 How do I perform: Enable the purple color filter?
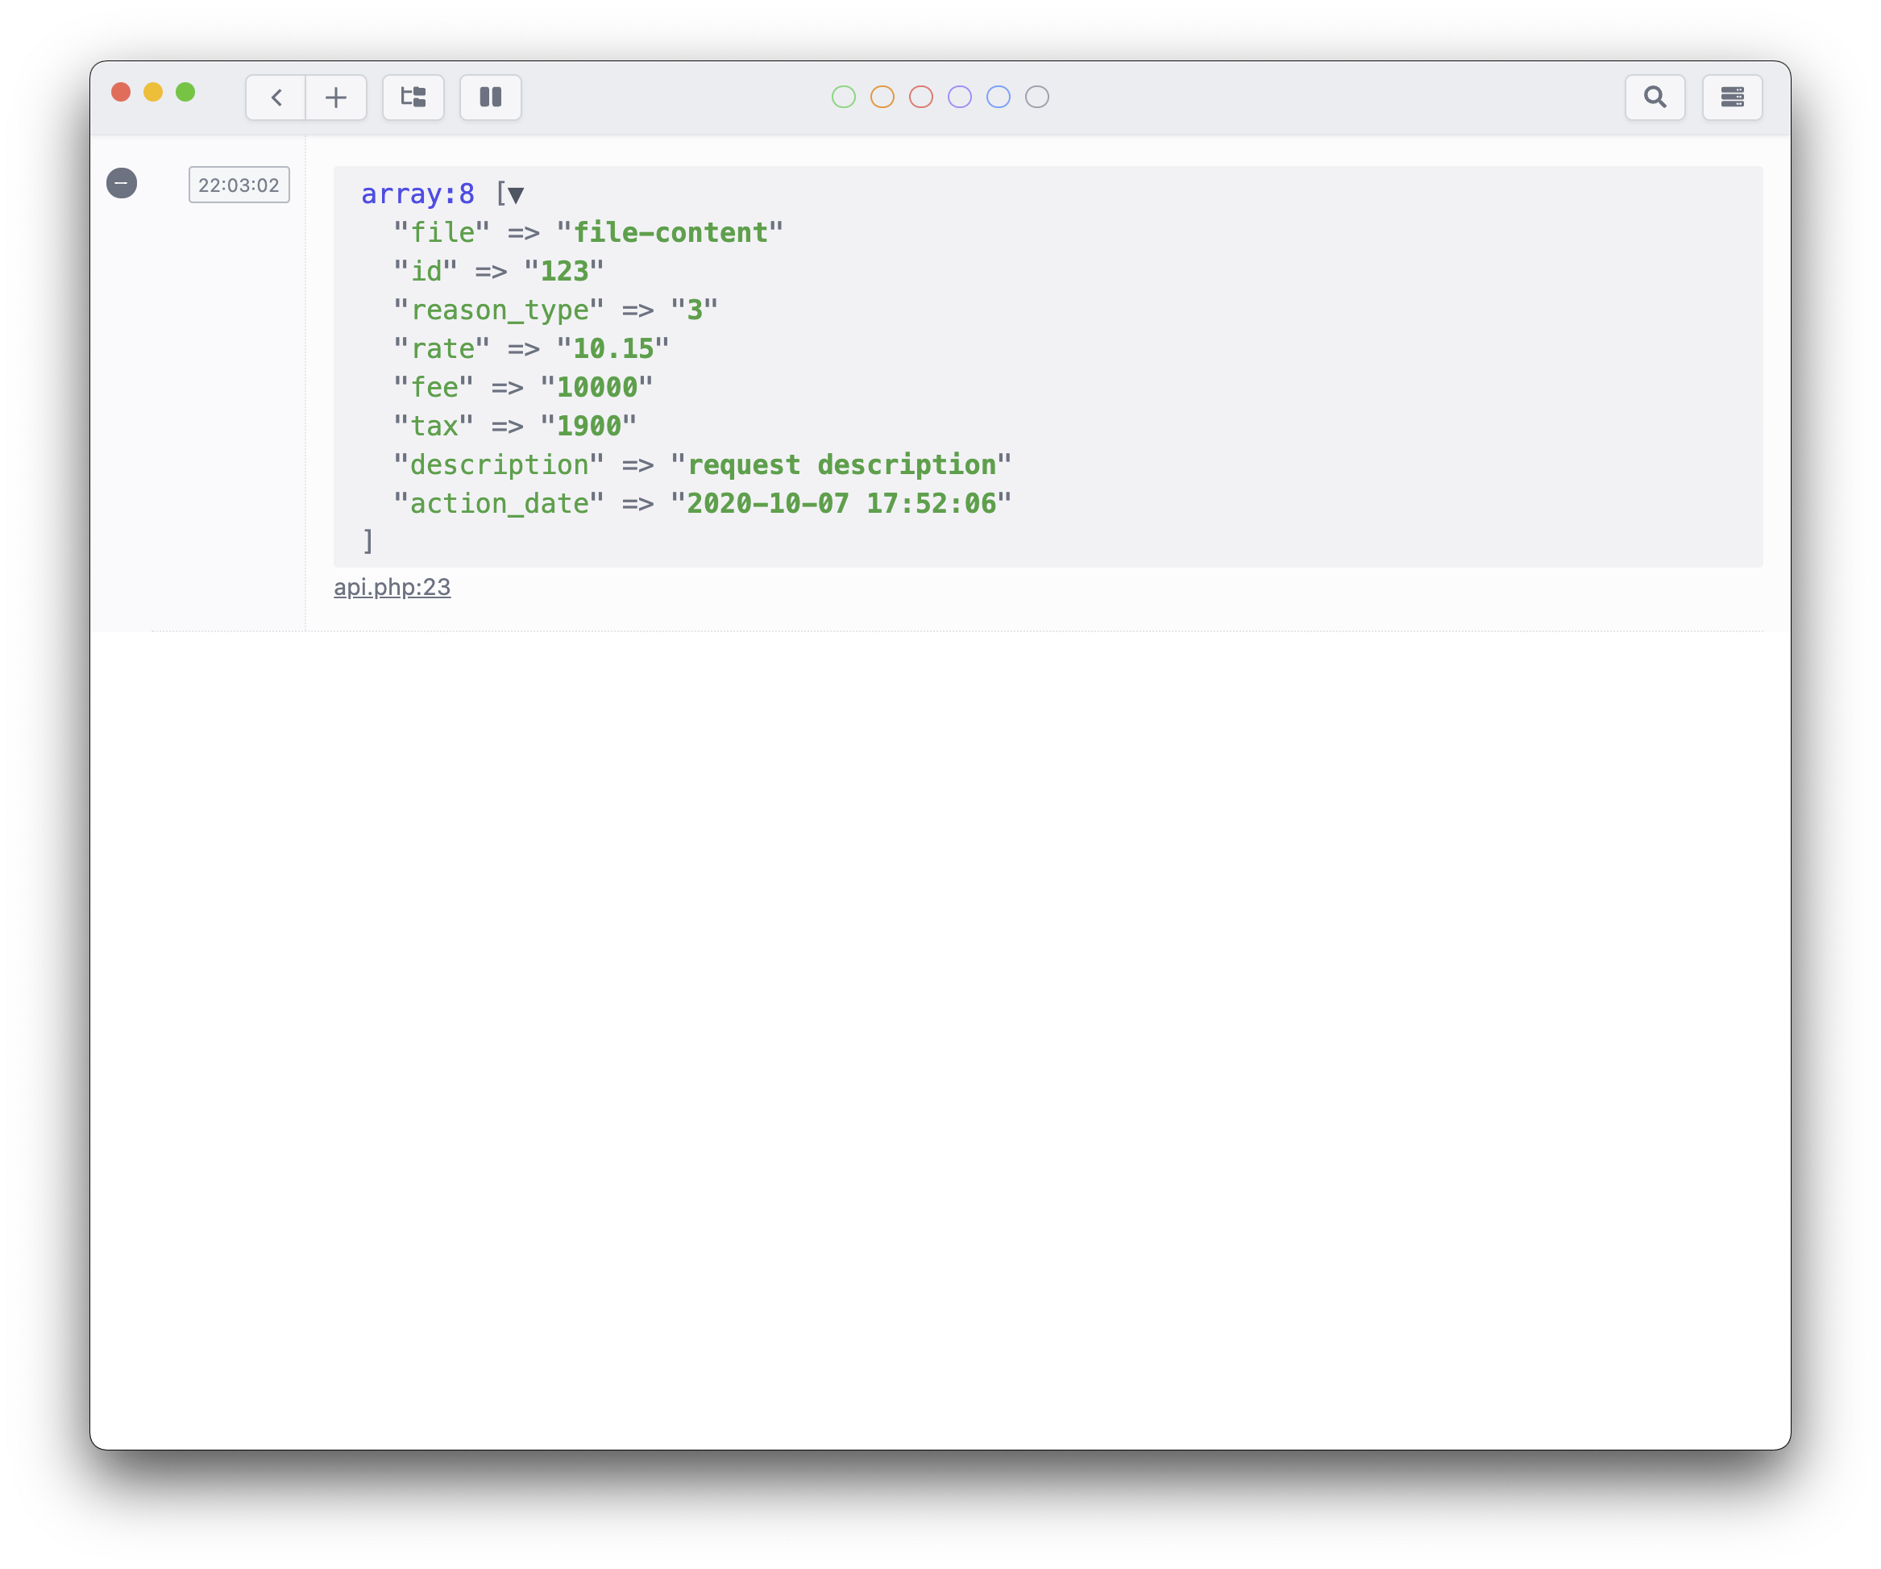tap(959, 96)
